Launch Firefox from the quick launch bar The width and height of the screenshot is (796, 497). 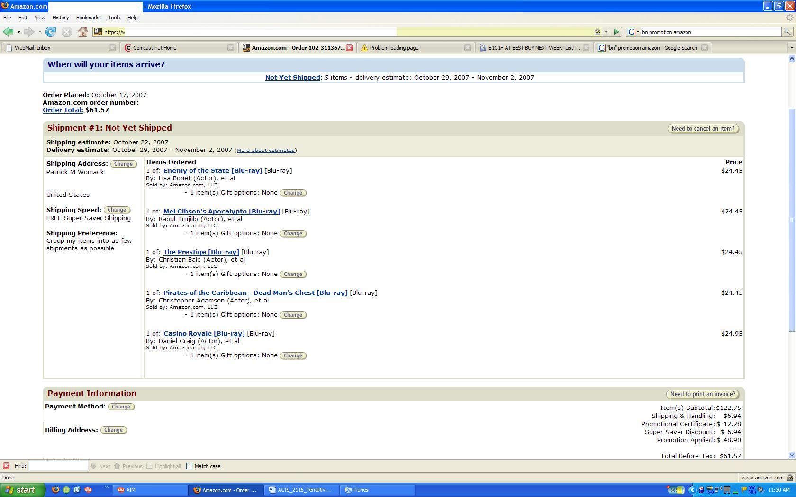[x=55, y=490]
